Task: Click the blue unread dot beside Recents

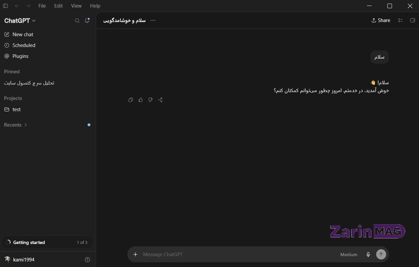Action: click(x=89, y=125)
